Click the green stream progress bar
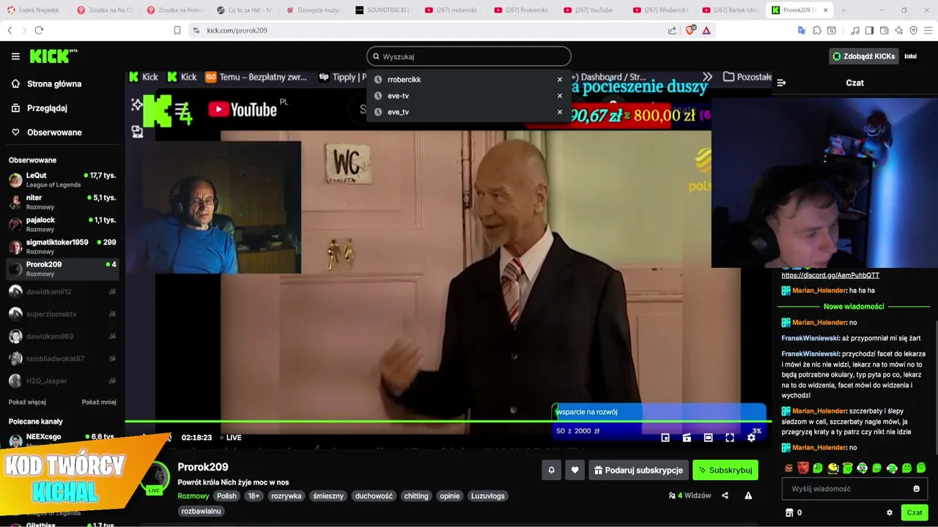938x527 pixels. pos(447,421)
